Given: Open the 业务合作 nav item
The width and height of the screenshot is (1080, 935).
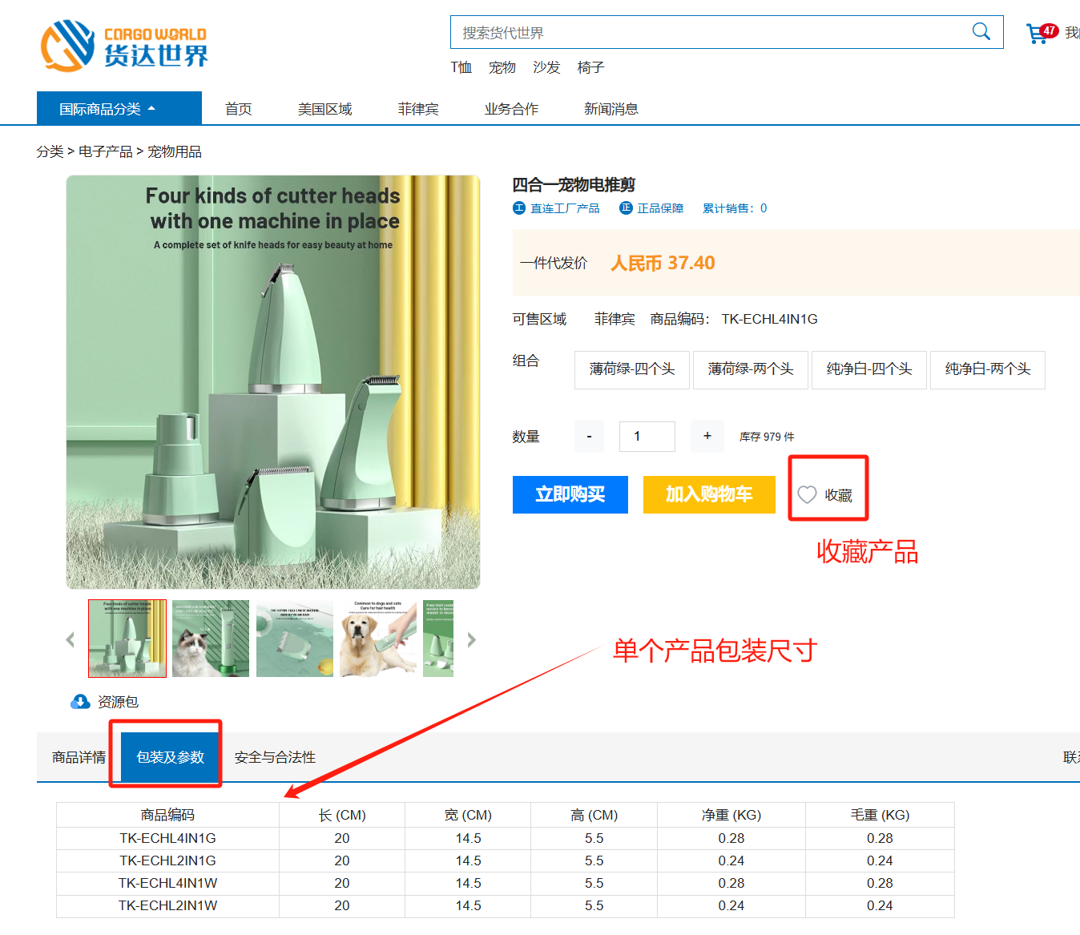Looking at the screenshot, I should pos(511,109).
